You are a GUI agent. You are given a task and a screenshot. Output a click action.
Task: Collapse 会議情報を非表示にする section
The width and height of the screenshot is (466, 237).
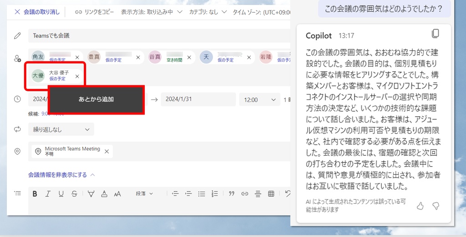pyautogui.click(x=61, y=175)
